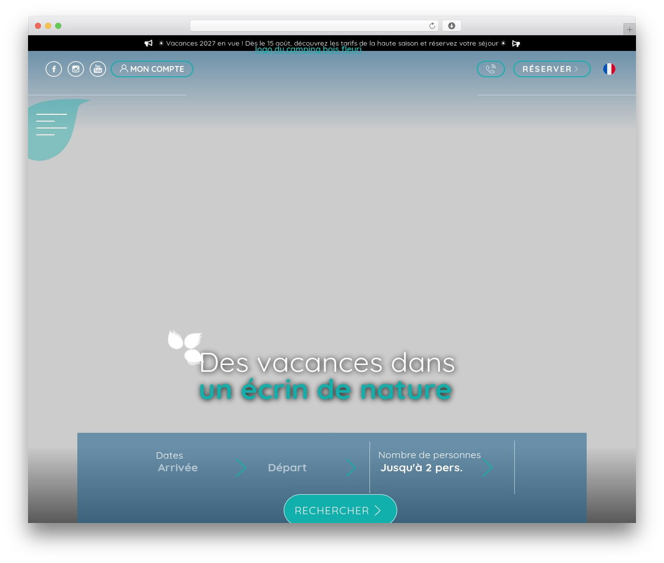Screen dimensions: 664x563
Task: Open Mon Compte account button
Action: 152,69
